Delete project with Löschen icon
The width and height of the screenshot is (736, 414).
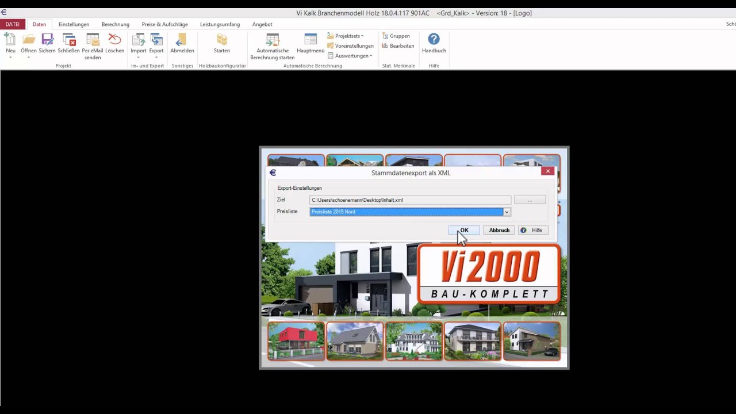coord(114,40)
